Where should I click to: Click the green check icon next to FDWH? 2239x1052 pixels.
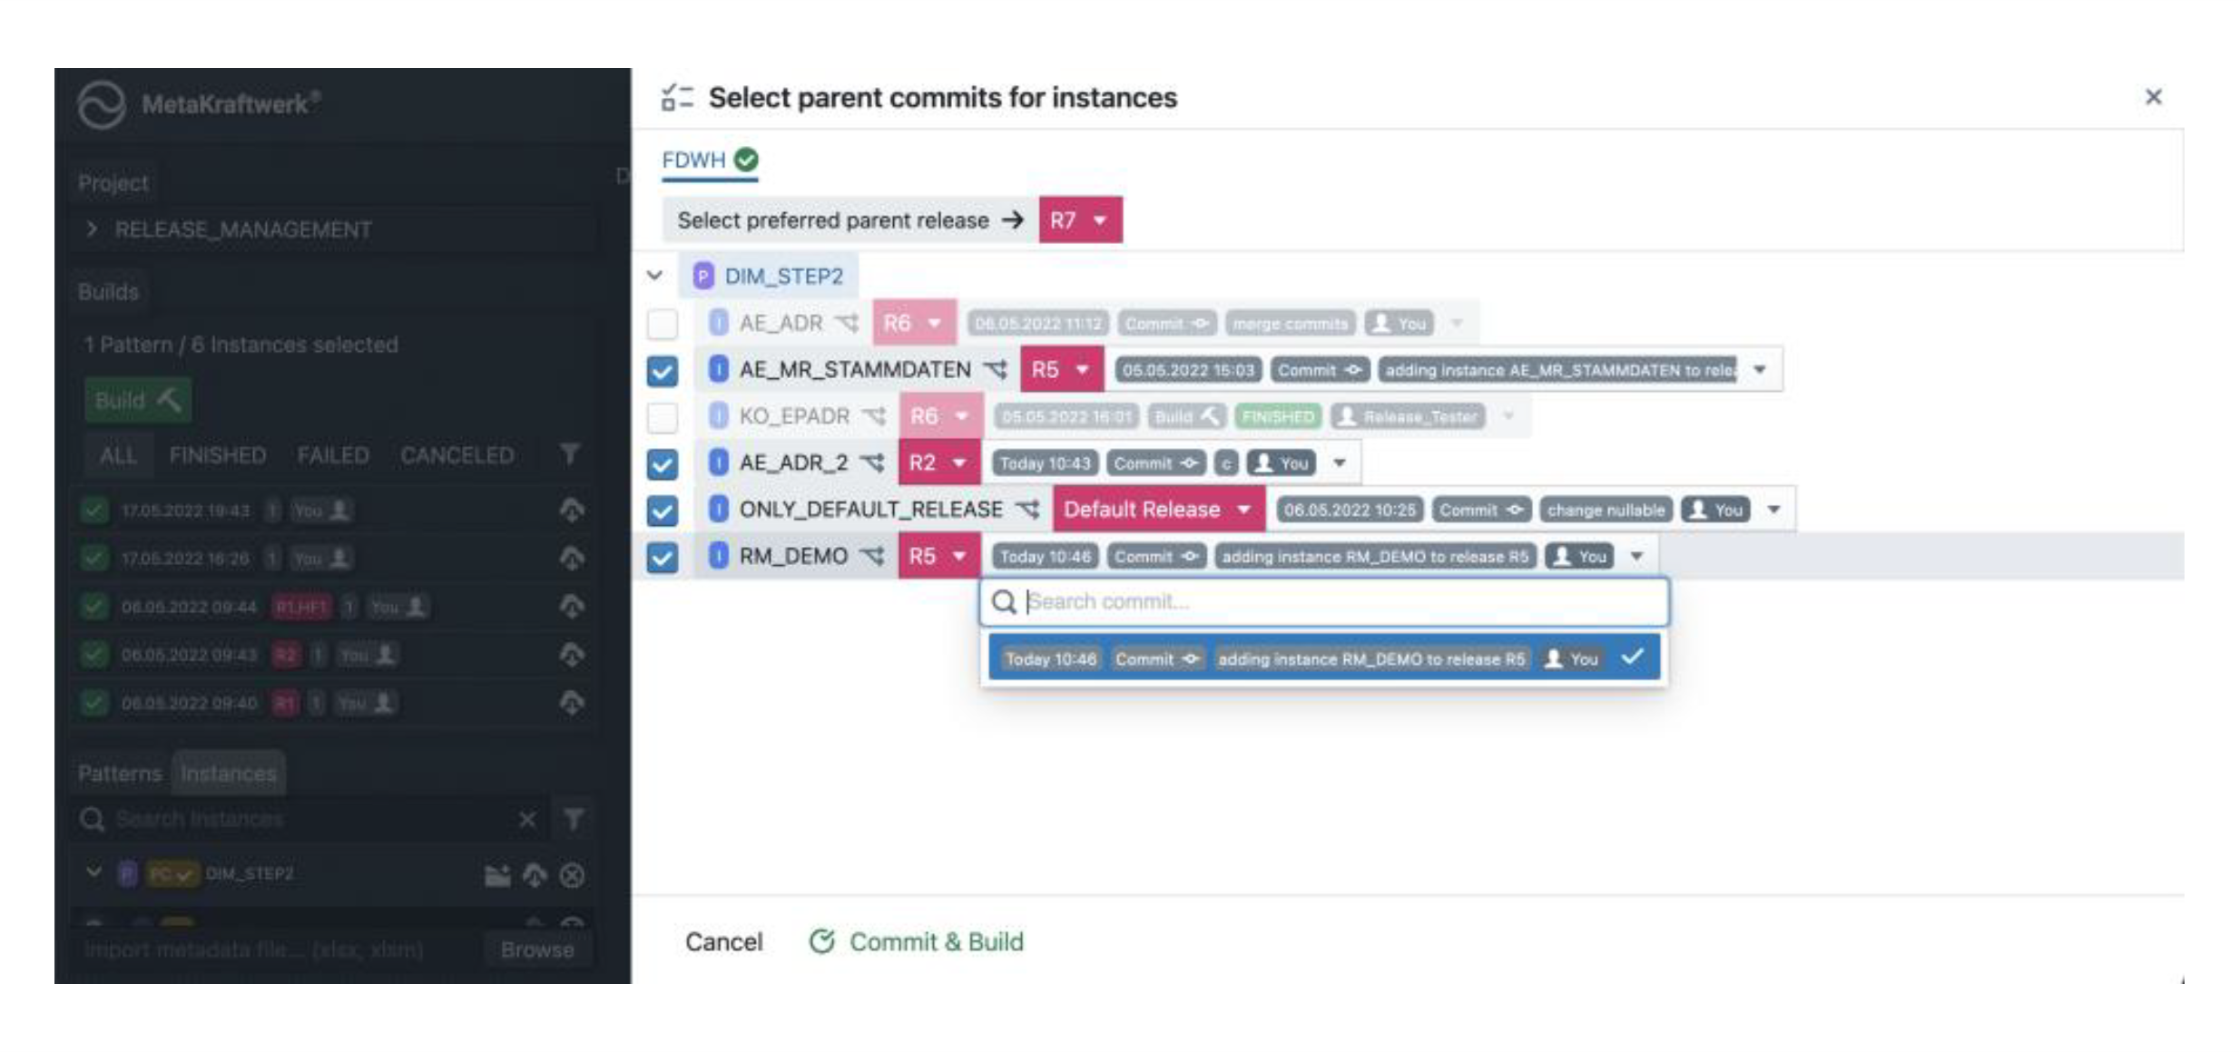pos(746,160)
